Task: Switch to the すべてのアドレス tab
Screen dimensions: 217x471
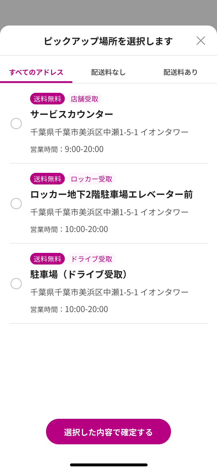Action: 36,72
